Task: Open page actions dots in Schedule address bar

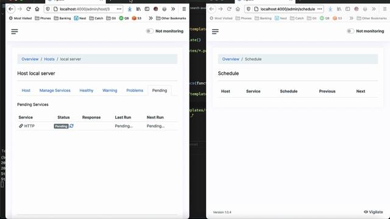Action: (x=320, y=9)
